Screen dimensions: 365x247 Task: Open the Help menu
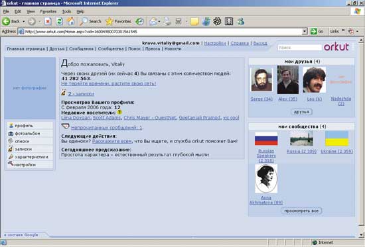click(x=80, y=11)
